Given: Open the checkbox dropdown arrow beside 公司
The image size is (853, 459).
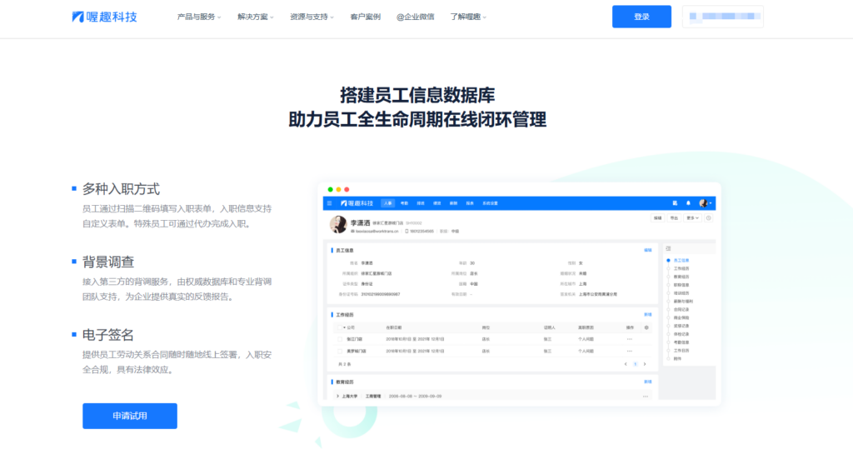Looking at the screenshot, I should coord(344,328).
